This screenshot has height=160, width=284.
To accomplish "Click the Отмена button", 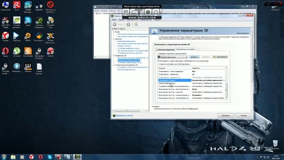I will pyautogui.click(x=244, y=116).
